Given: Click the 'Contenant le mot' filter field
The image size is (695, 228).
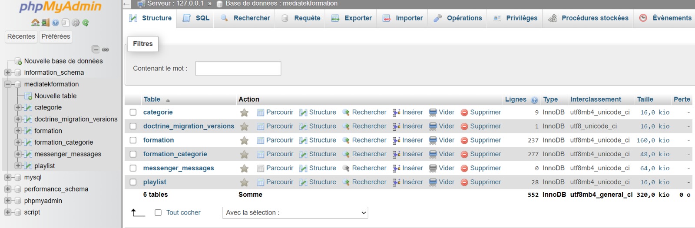Looking at the screenshot, I should (238, 68).
